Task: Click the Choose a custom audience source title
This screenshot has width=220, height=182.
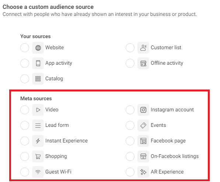Action: click(x=48, y=7)
